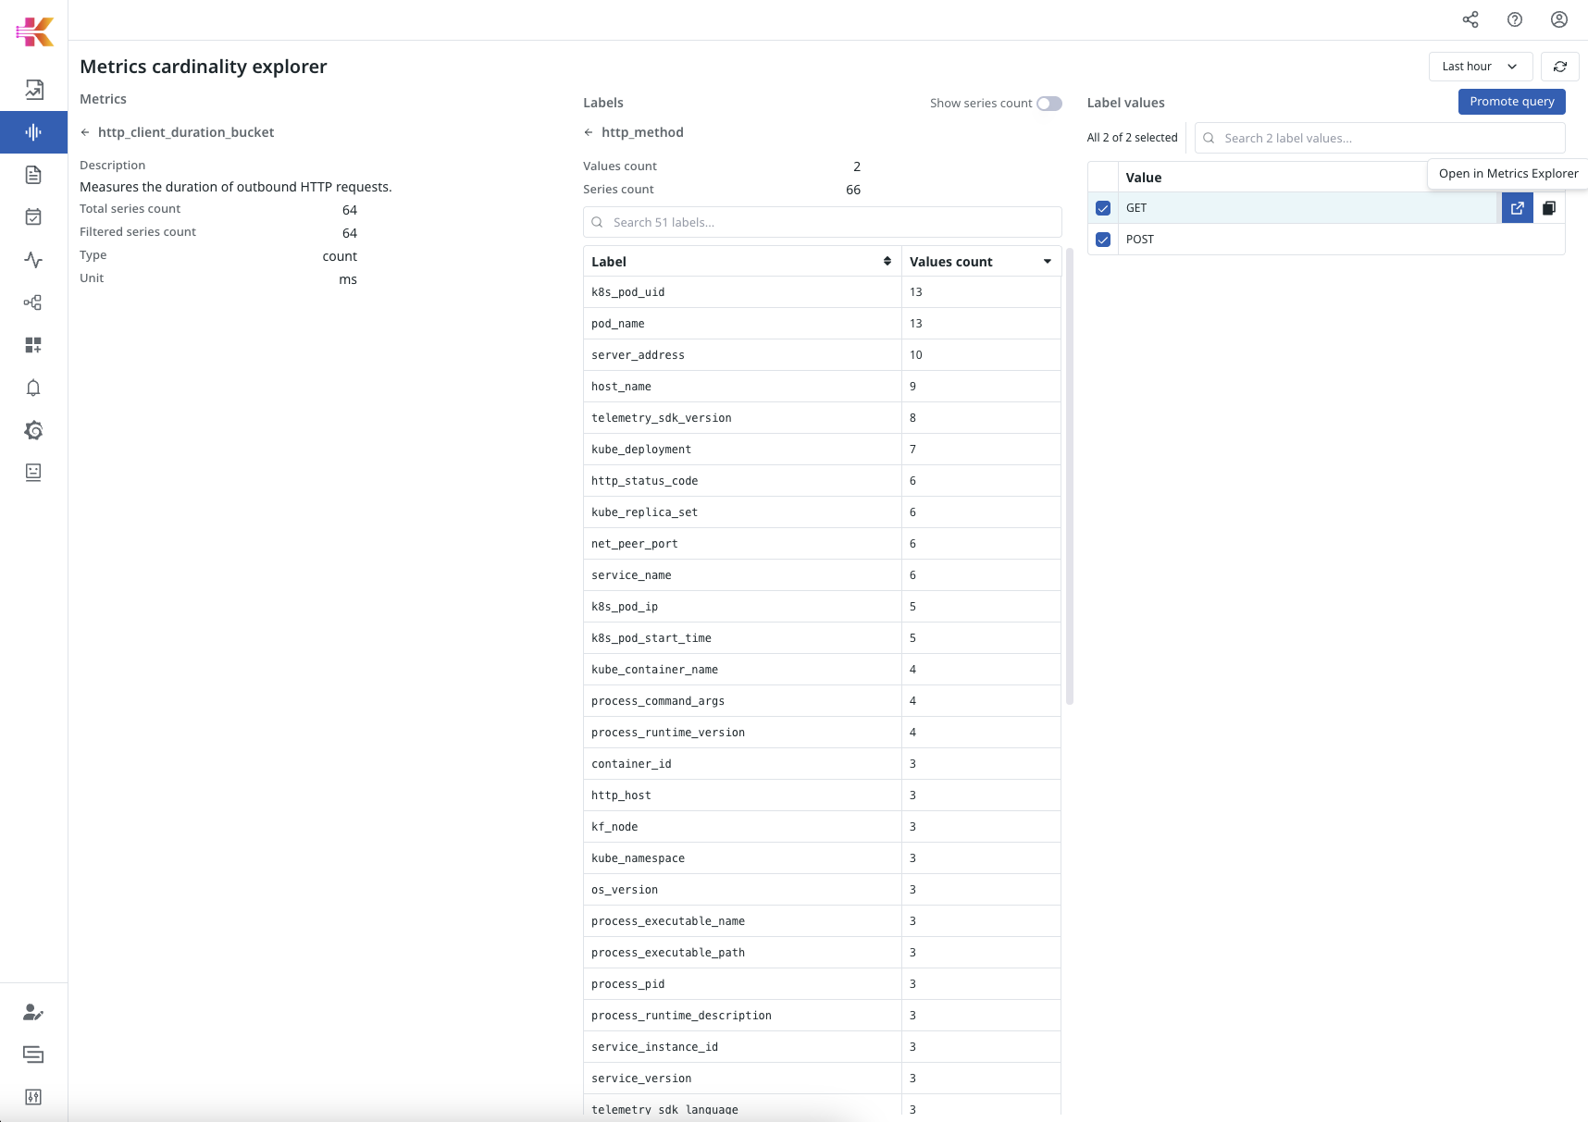The image size is (1588, 1122).
Task: Open the Logs document icon in the sidebar
Action: pyautogui.click(x=33, y=174)
